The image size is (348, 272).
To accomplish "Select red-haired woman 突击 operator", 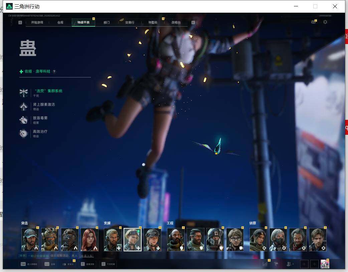I will pos(90,240).
